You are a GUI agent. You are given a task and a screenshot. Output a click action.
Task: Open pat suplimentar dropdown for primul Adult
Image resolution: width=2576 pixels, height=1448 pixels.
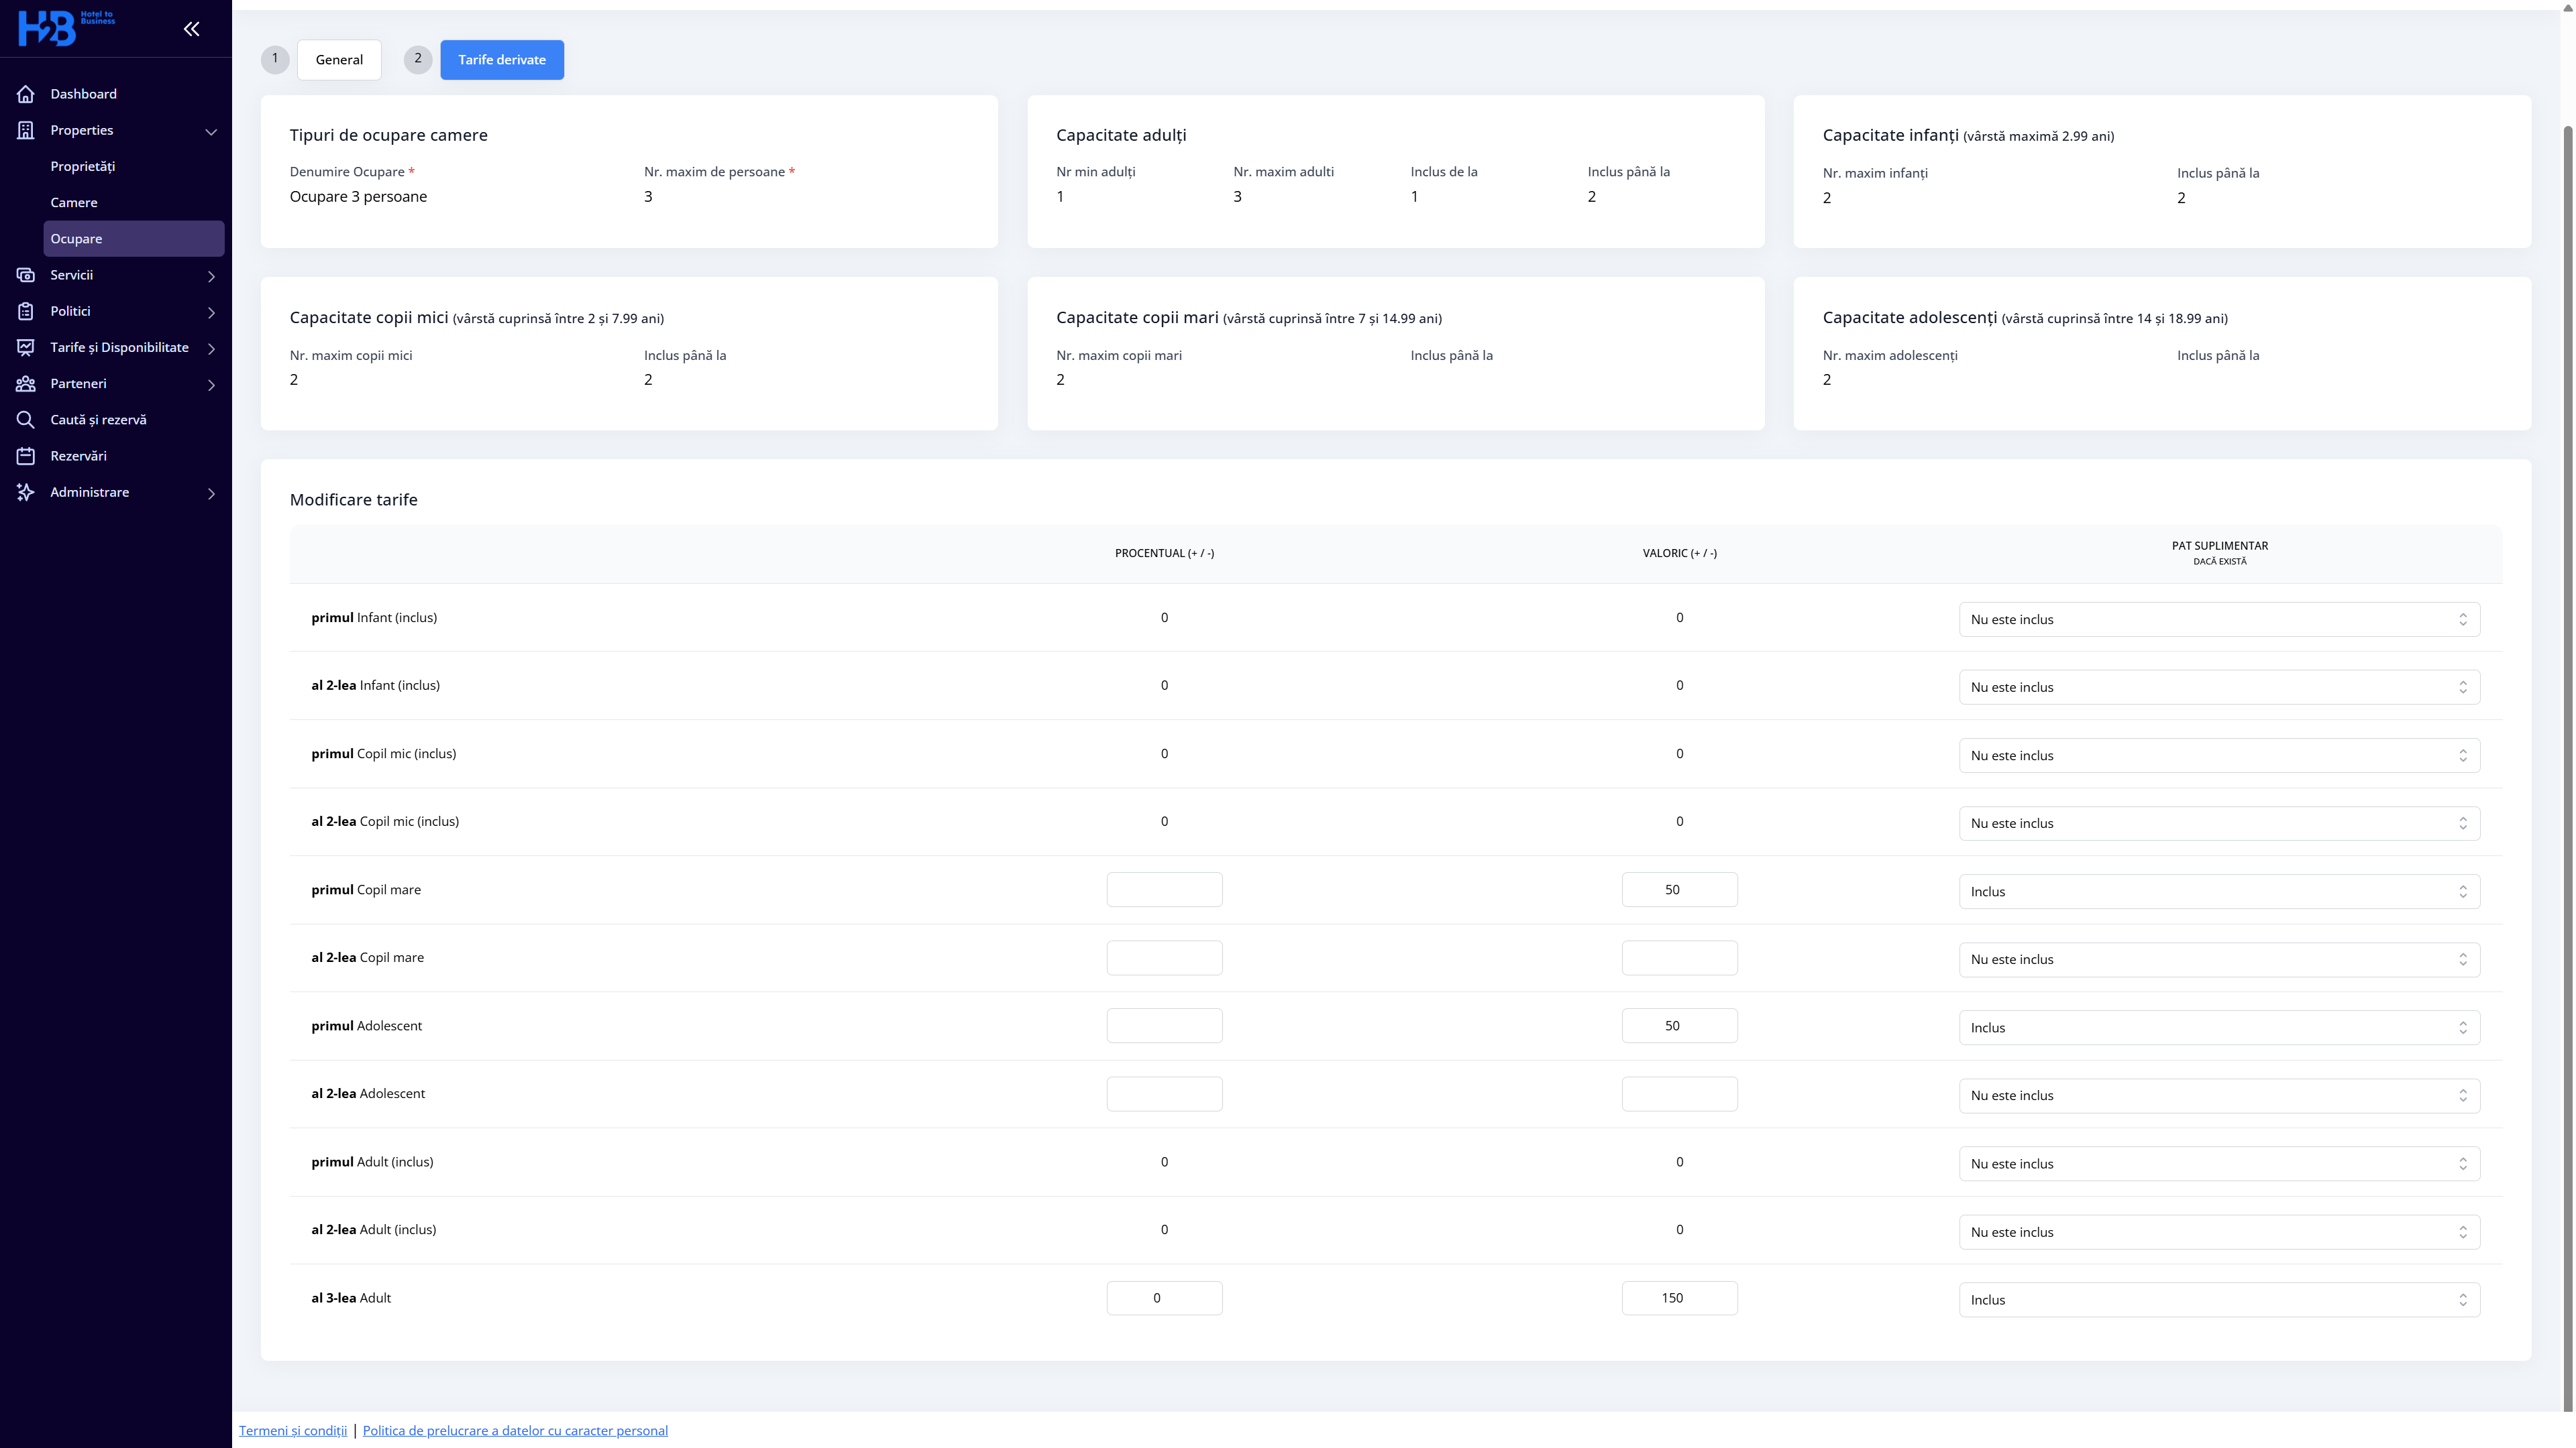[x=2219, y=1163]
